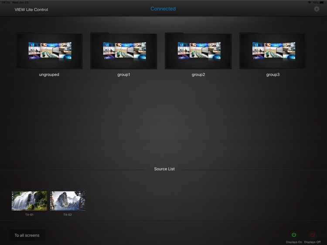Viewport: 327px width, 245px height.
Task: Click the Displays Off label
Action: tap(313, 242)
